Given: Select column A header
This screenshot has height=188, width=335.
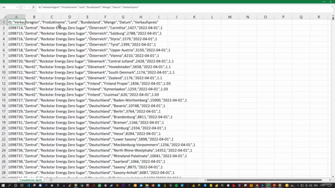Looking at the screenshot, I should 16,17.
